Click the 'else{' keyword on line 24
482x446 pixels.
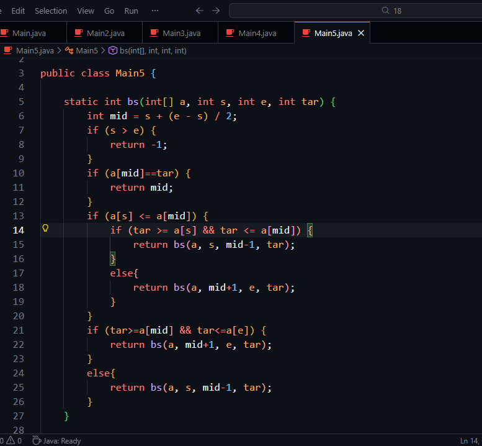pos(101,373)
